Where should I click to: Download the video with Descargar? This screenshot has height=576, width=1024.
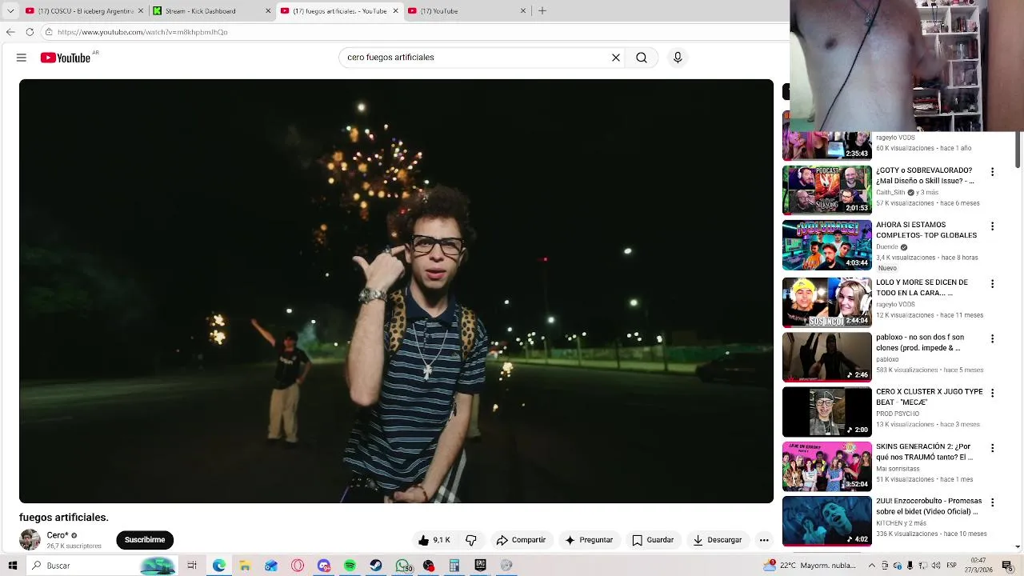pyautogui.click(x=718, y=540)
